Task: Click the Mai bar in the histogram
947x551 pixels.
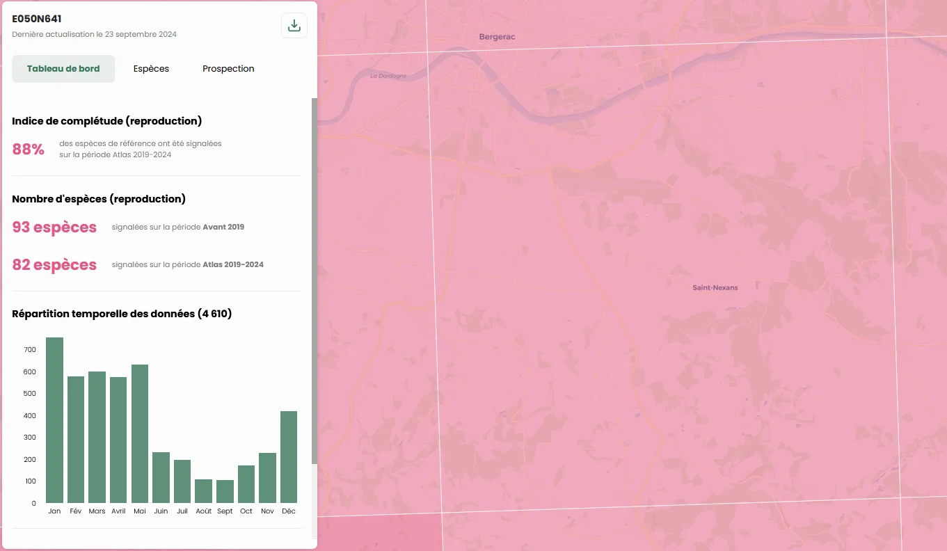Action: click(140, 433)
